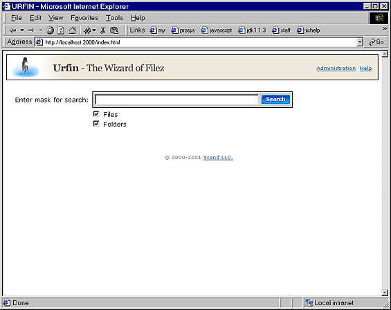Click the Refresh toolbar icon
Image resolution: width=391 pixels, height=310 pixels.
61,30
